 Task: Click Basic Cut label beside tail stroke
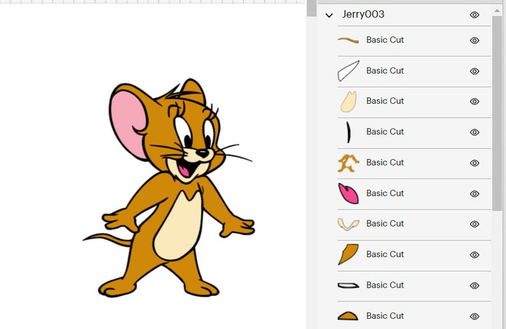coord(385,40)
